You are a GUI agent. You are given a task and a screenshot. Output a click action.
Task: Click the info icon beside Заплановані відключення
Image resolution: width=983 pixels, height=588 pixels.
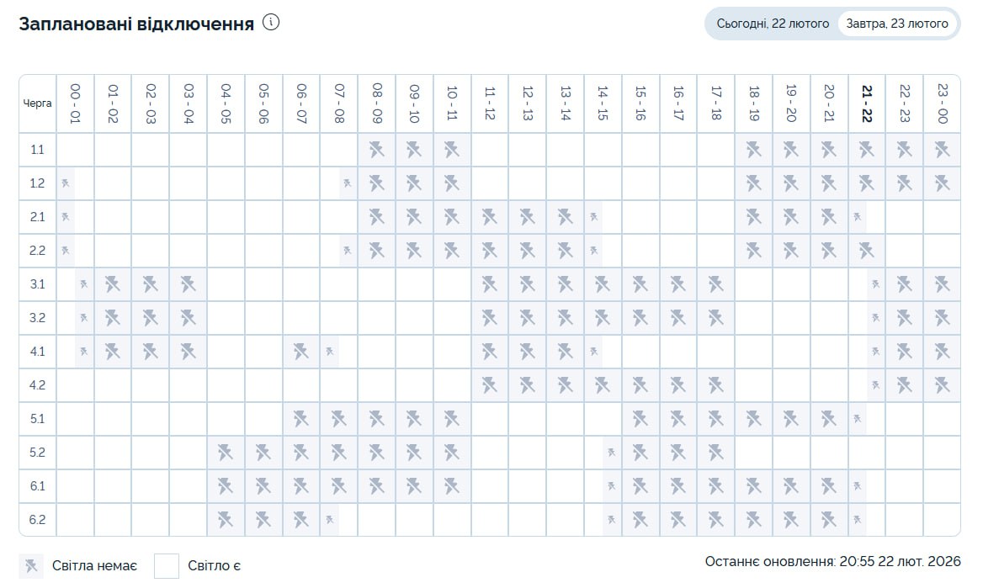271,23
